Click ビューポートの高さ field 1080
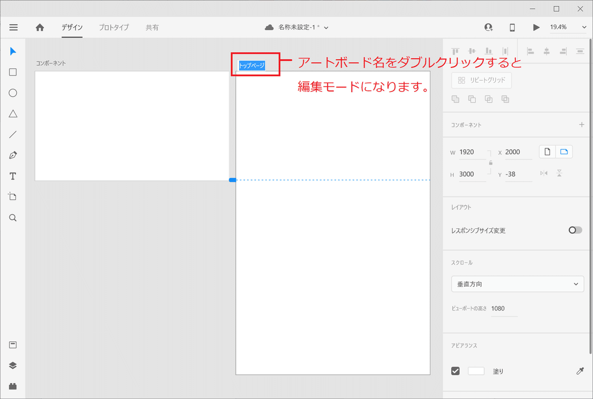Image resolution: width=593 pixels, height=399 pixels. pyautogui.click(x=505, y=309)
